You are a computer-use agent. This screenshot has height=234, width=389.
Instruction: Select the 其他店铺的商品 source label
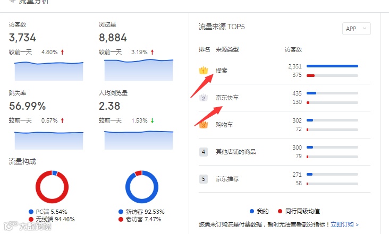pyautogui.click(x=235, y=152)
